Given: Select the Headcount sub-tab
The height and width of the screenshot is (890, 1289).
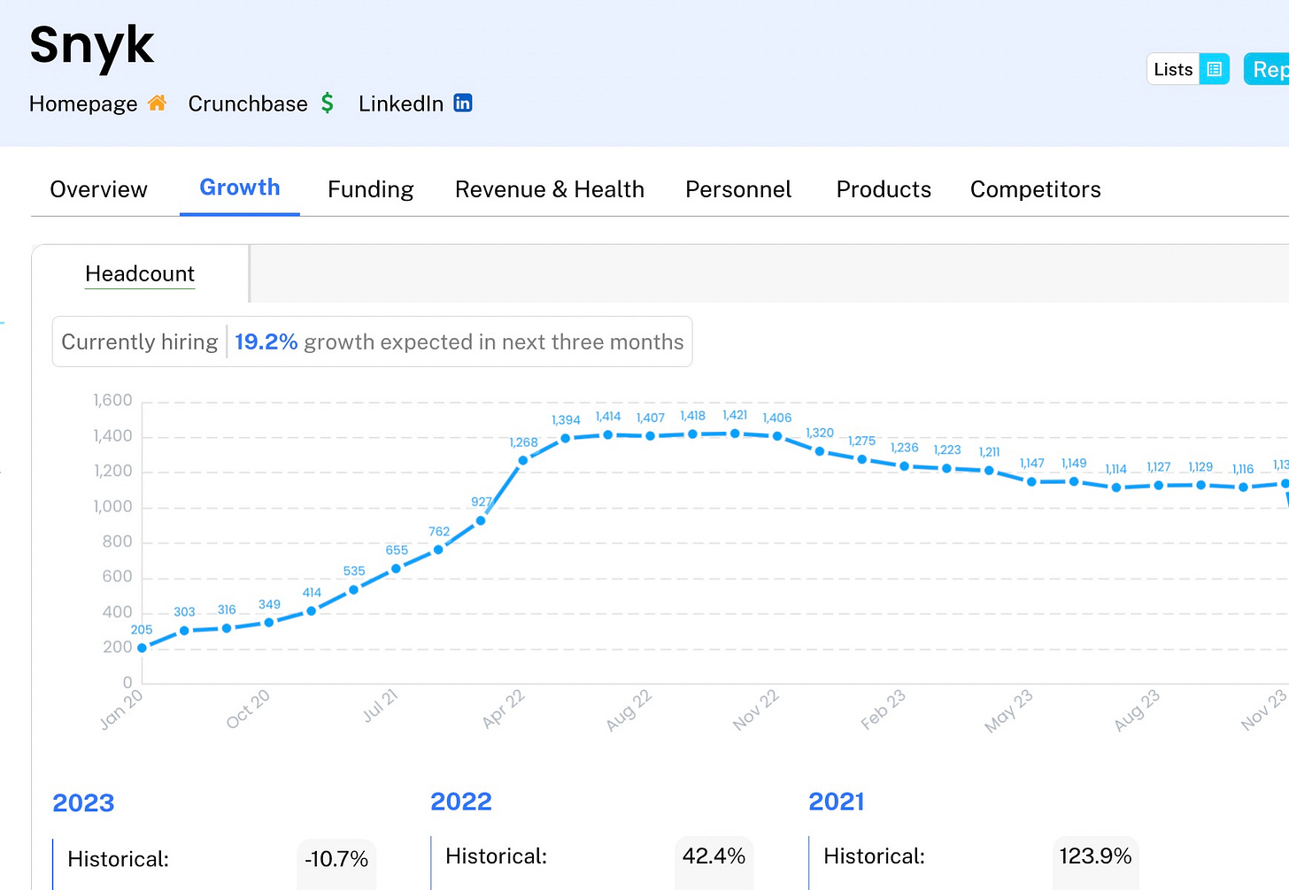Looking at the screenshot, I should 140,274.
